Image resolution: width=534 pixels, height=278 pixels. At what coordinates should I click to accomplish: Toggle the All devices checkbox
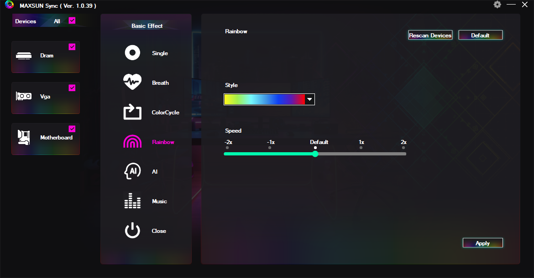pos(72,21)
